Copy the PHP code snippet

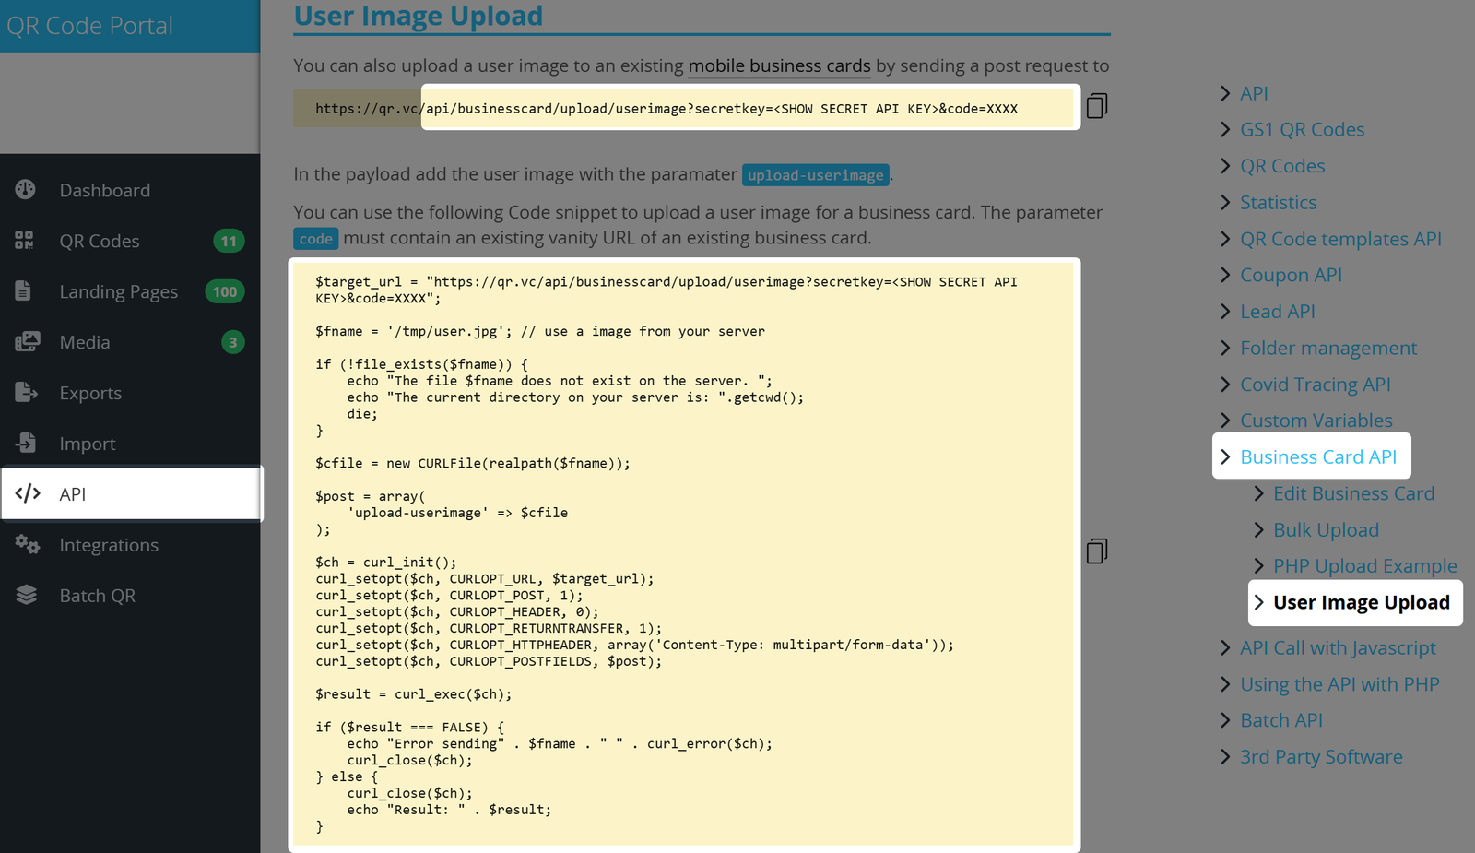click(1096, 551)
